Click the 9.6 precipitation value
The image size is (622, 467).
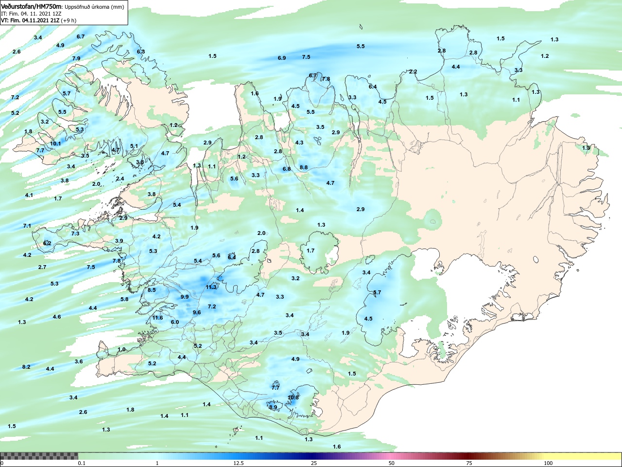click(197, 312)
